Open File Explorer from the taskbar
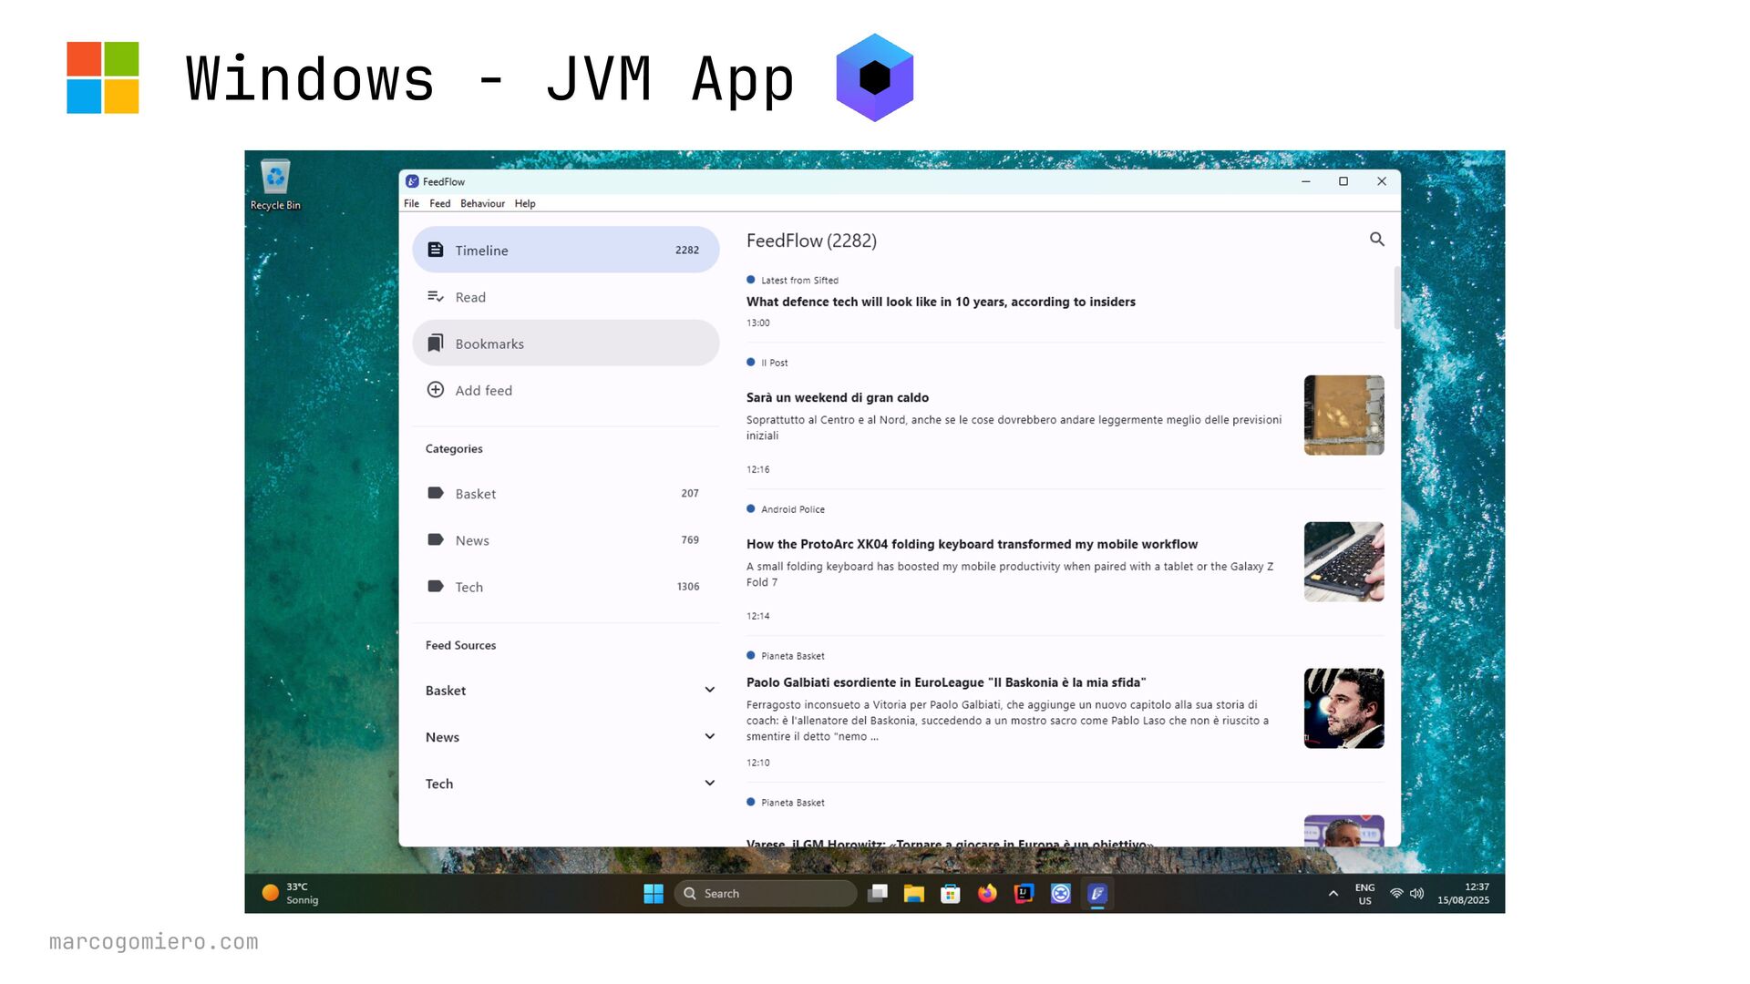The height and width of the screenshot is (984, 1750). coord(914,894)
